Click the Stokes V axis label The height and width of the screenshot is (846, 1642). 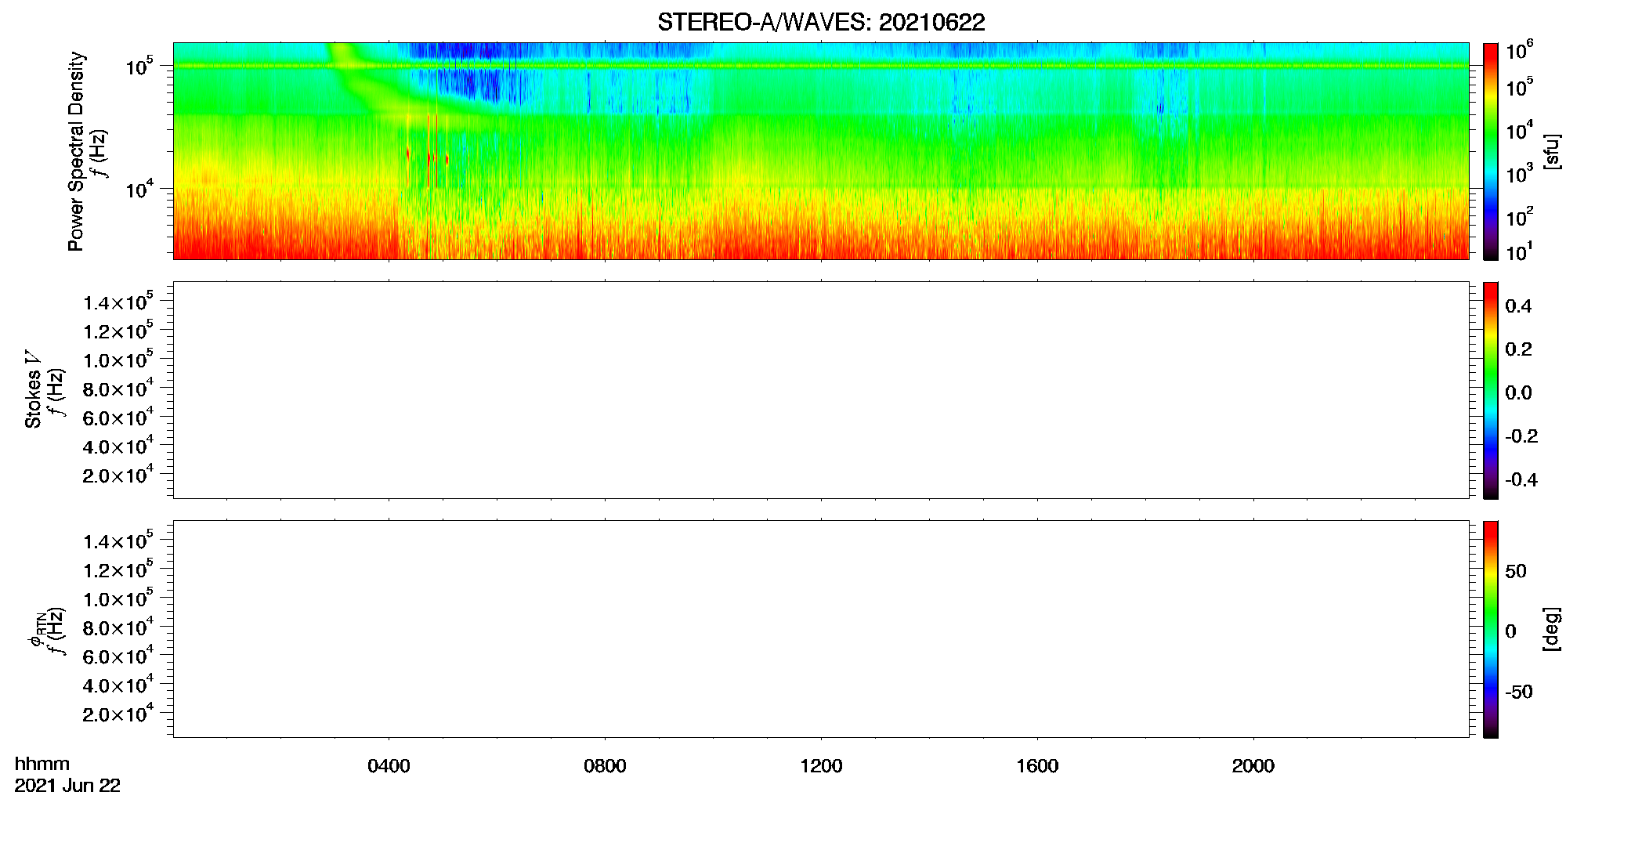click(33, 390)
